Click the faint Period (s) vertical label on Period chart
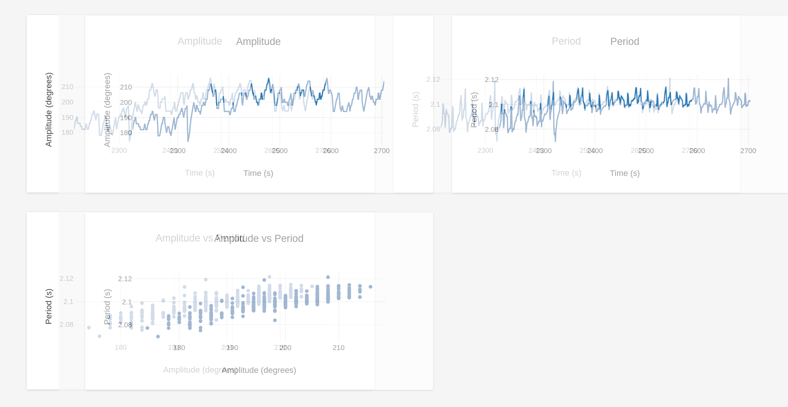 pyautogui.click(x=415, y=109)
